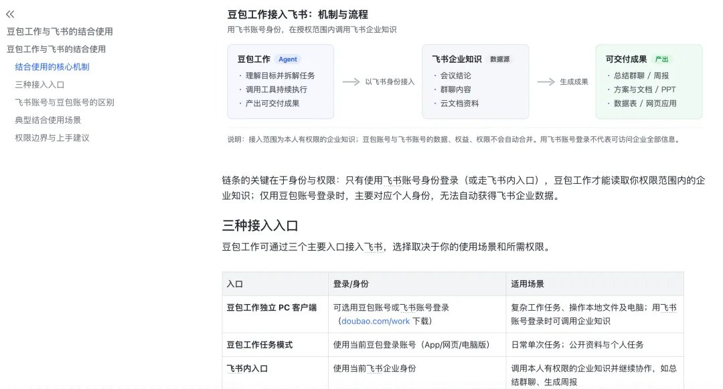
Task: Click the paragraph starting 链条的关键在于身份与权限
Action: click(x=463, y=188)
